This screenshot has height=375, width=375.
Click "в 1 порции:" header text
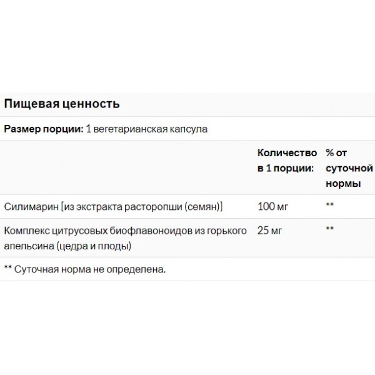[282, 168]
